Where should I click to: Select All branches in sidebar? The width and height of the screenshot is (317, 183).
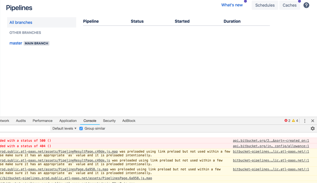tap(42, 22)
